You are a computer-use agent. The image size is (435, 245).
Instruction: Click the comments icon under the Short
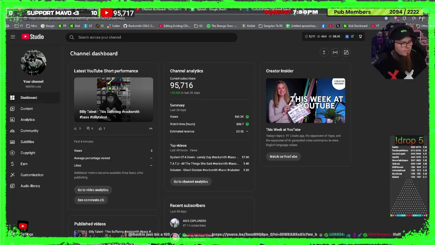[88, 129]
